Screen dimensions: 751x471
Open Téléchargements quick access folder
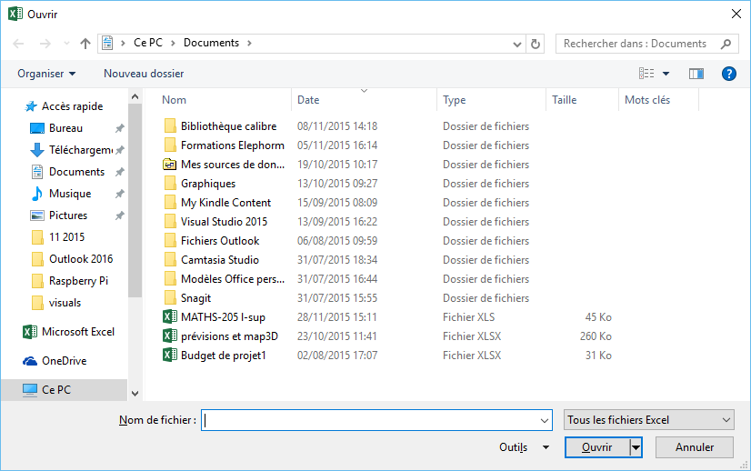80,150
